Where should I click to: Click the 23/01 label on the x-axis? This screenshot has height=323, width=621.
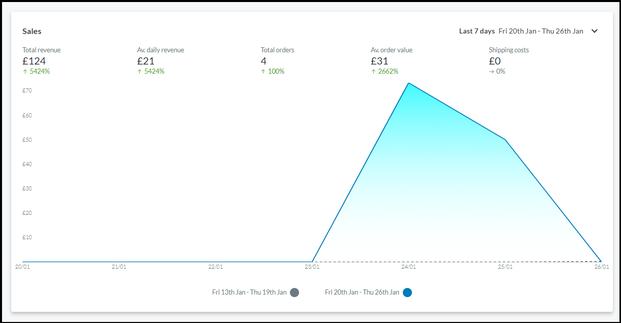click(312, 267)
